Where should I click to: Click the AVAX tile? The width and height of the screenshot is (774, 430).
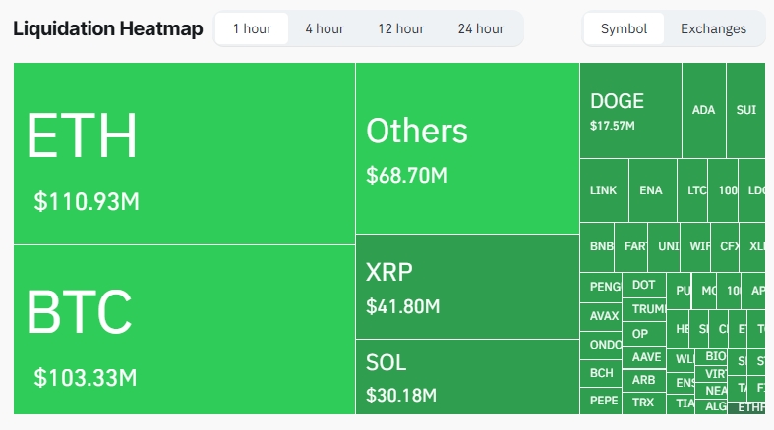click(x=603, y=316)
